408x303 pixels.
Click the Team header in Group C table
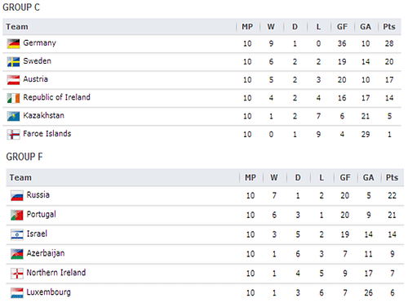coord(17,27)
